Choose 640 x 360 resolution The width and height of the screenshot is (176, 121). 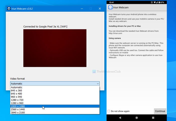[55, 91]
